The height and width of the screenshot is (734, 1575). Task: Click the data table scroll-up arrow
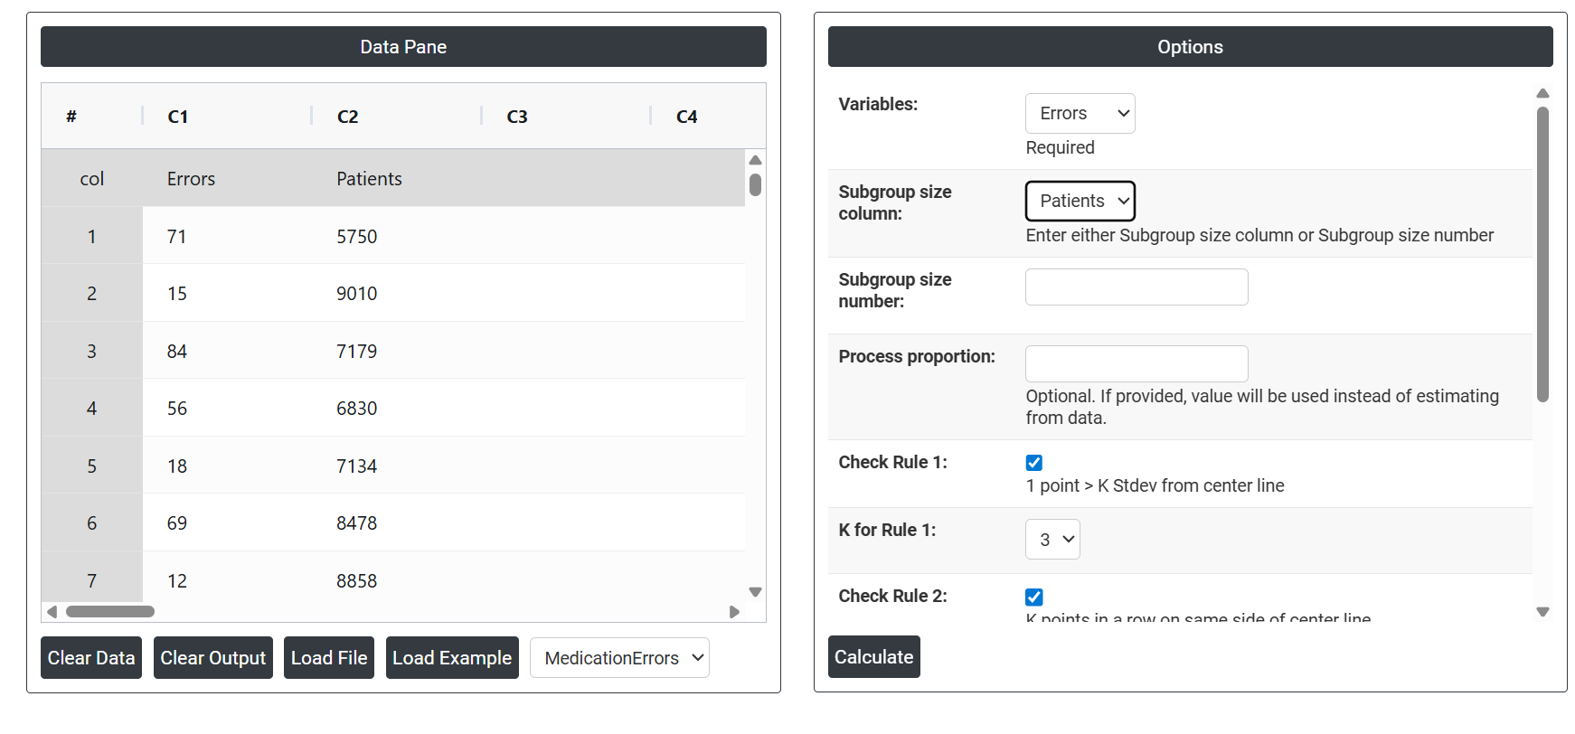coord(755,160)
